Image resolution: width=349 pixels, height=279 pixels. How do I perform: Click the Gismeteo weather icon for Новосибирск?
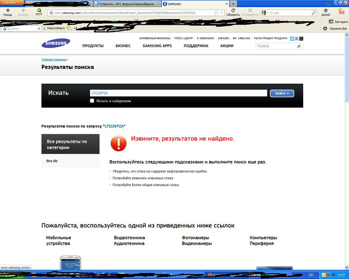tap(69, 28)
